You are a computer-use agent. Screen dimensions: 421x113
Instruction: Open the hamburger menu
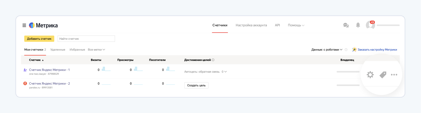tap(24, 25)
